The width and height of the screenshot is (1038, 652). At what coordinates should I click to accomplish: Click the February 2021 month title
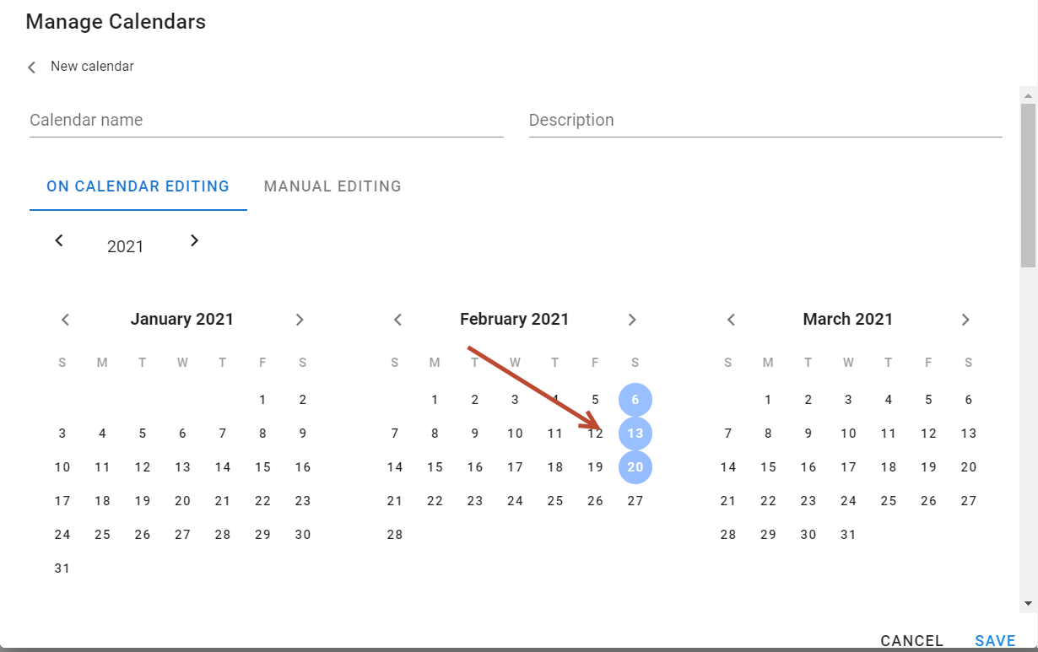(515, 320)
